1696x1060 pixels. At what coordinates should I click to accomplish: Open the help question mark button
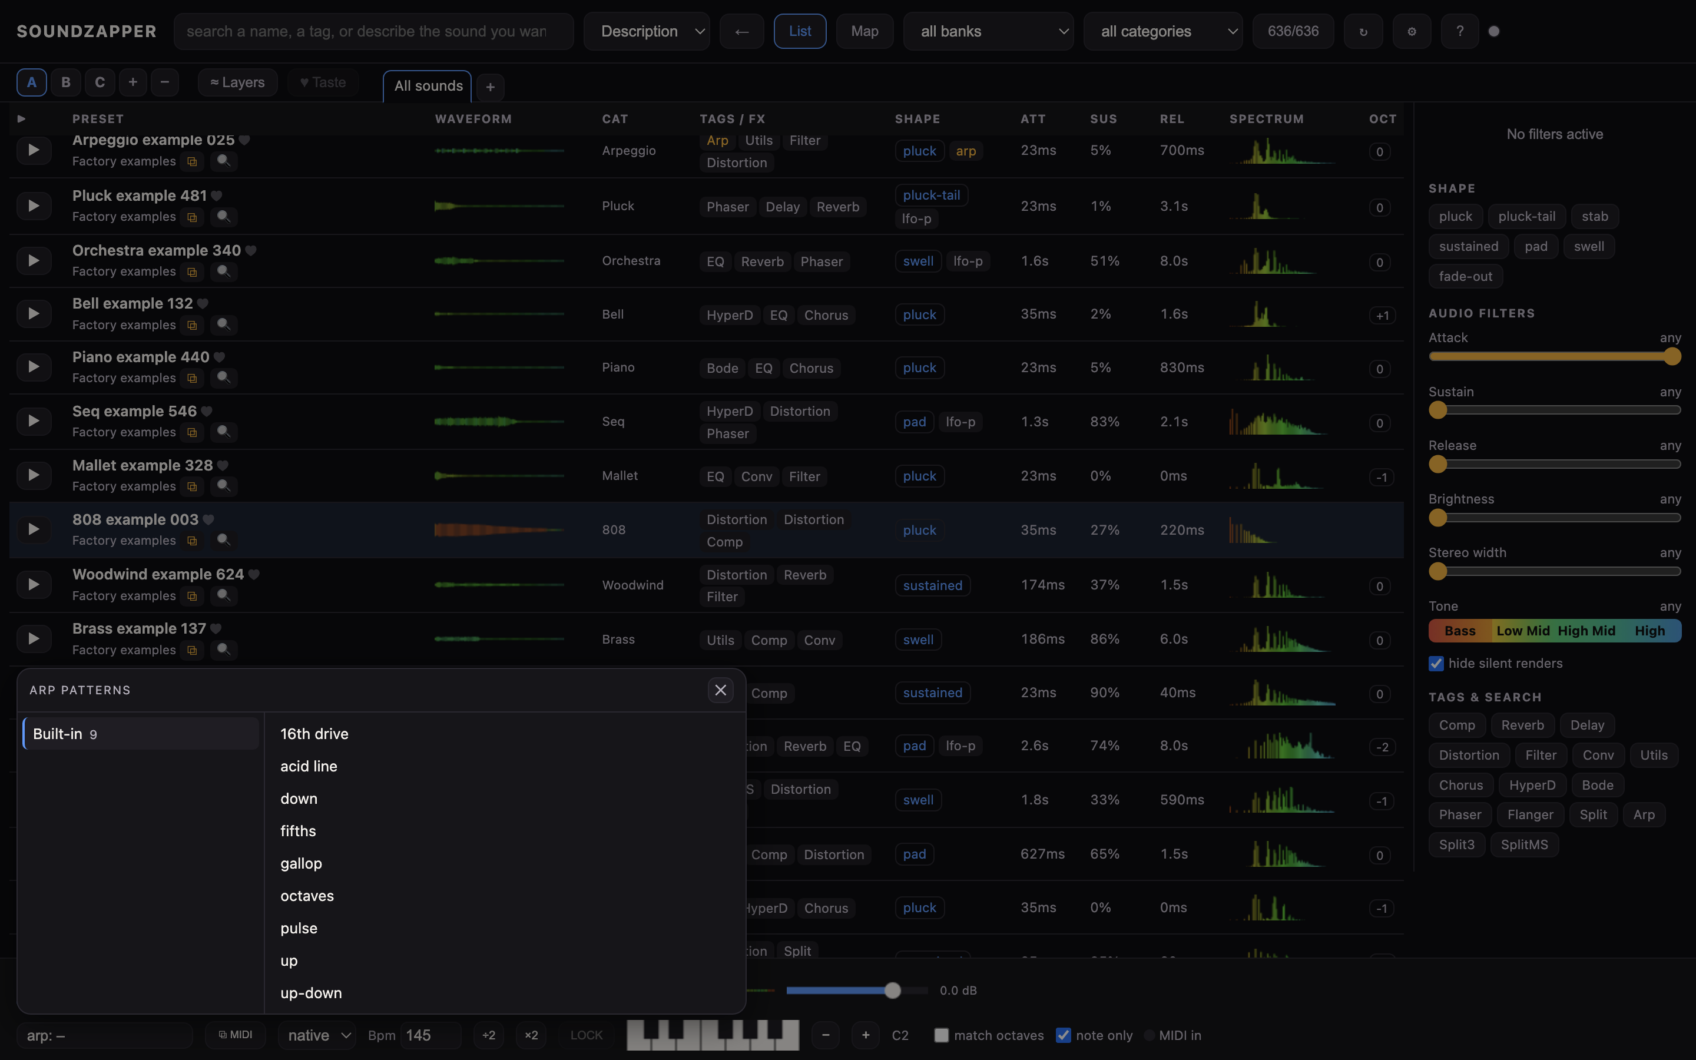(1460, 32)
